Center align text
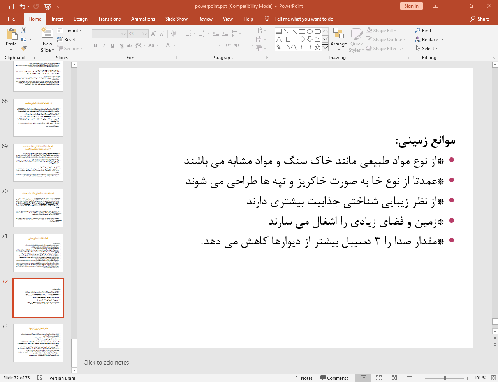498x382 pixels. pyautogui.click(x=197, y=45)
